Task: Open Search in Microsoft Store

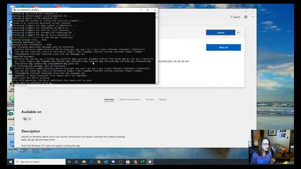Action: click(235, 17)
